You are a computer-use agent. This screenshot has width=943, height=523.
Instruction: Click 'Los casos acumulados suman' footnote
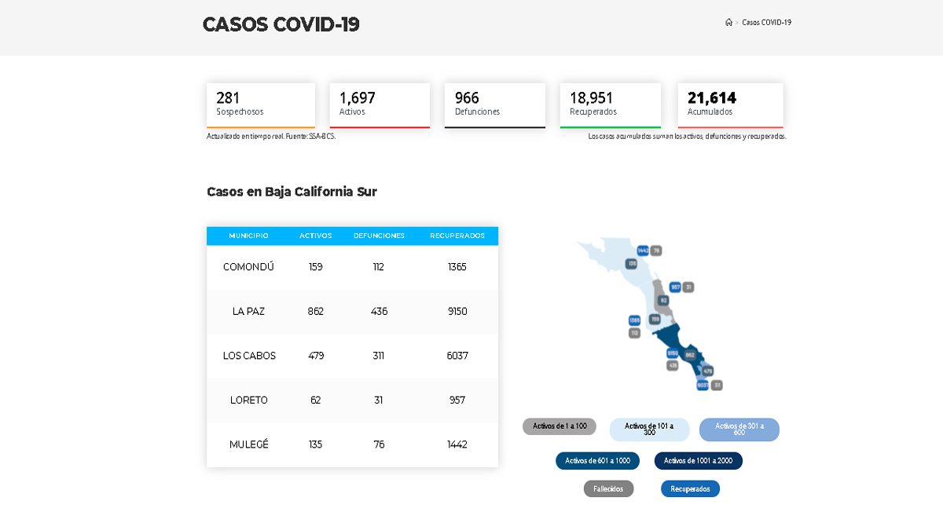[x=687, y=137]
